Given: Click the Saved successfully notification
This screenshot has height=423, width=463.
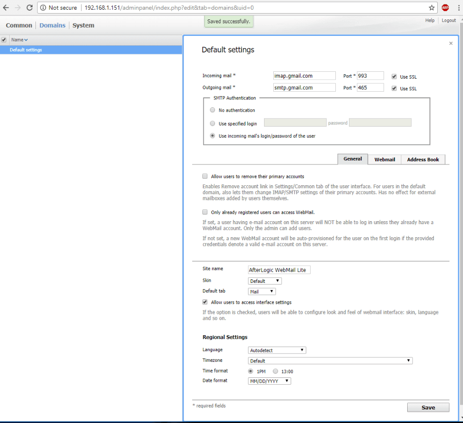Looking at the screenshot, I should [x=229, y=21].
